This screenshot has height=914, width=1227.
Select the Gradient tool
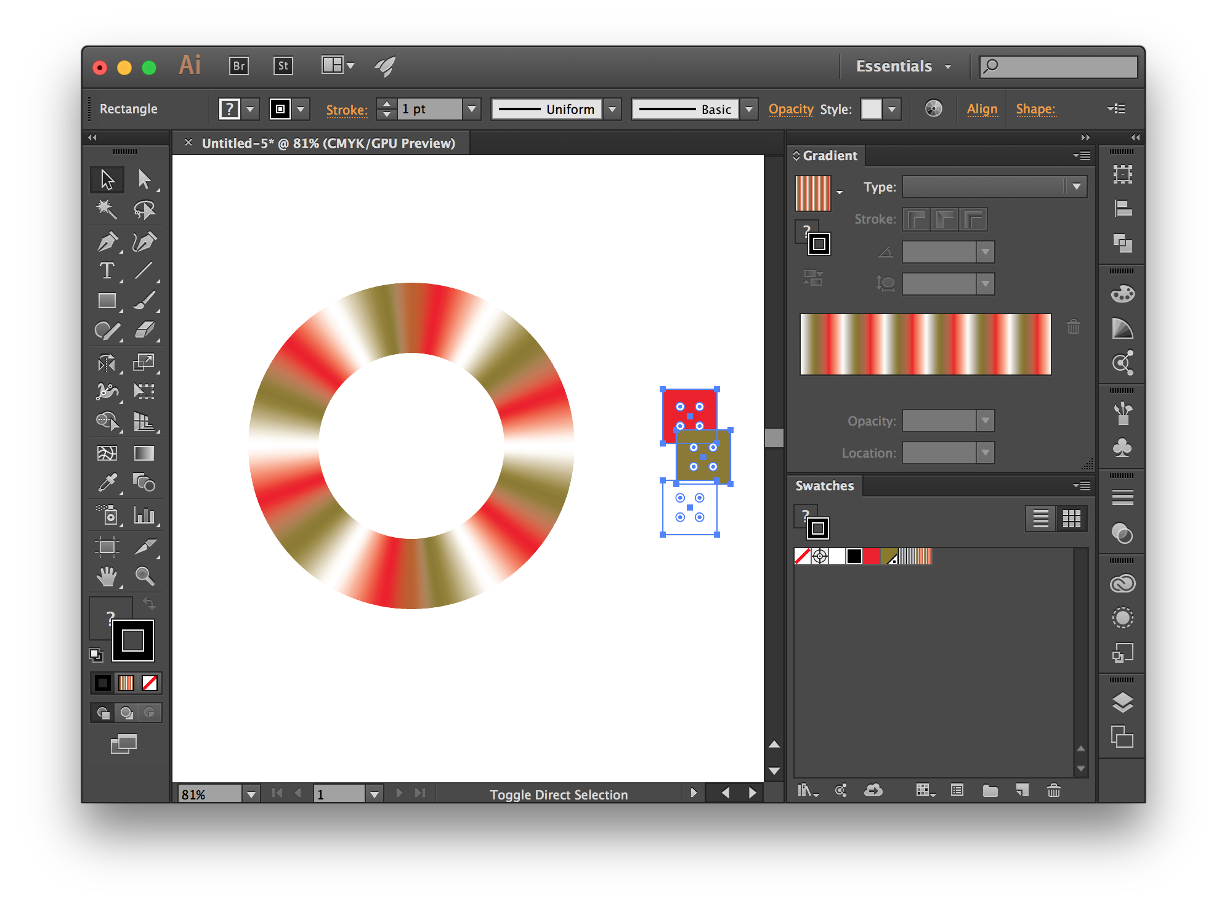pos(143,452)
